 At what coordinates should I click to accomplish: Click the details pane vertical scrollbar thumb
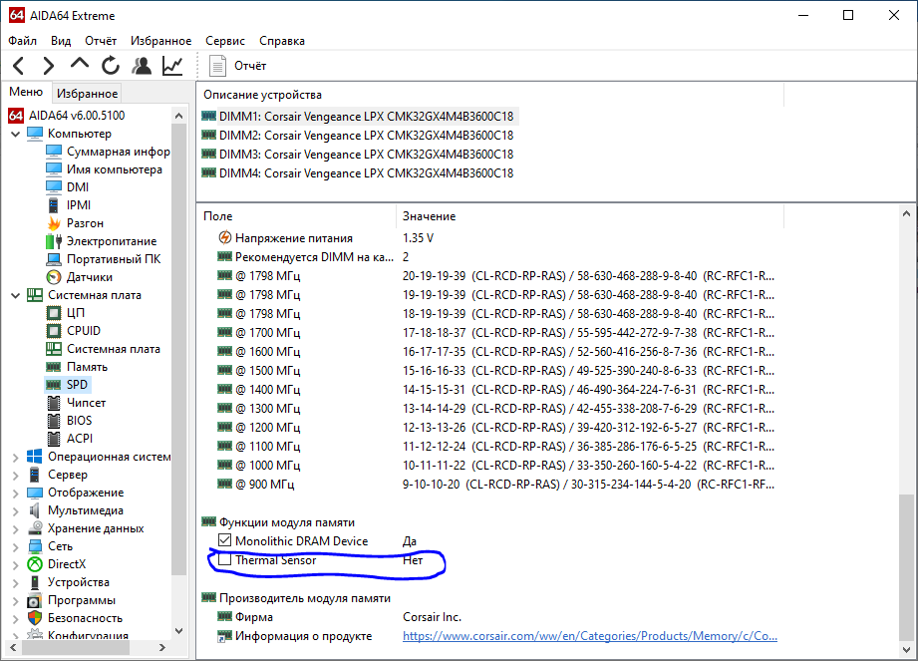(906, 566)
